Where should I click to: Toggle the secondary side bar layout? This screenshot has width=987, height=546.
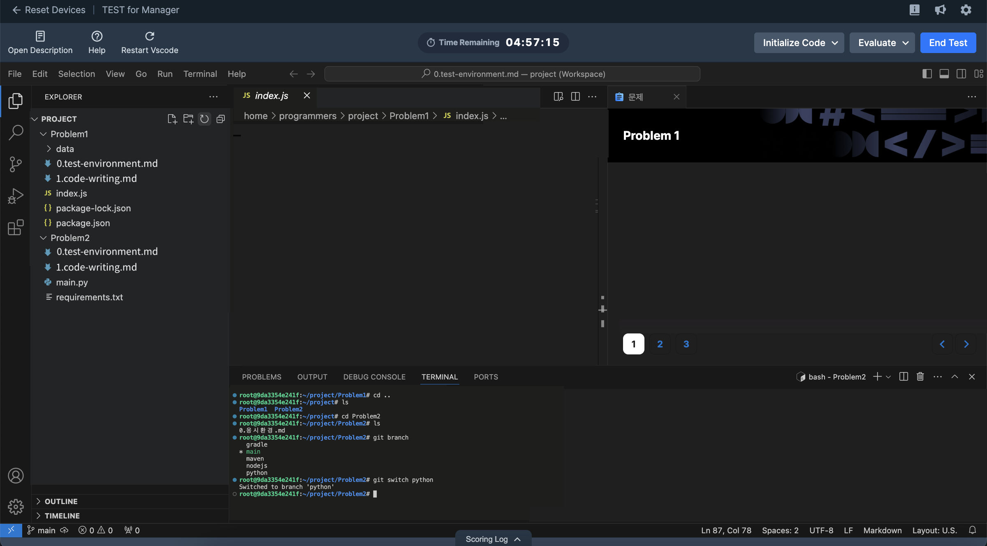point(961,74)
